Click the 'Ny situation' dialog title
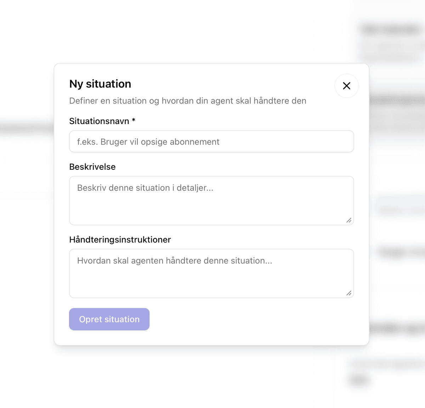425x408 pixels. pos(100,84)
